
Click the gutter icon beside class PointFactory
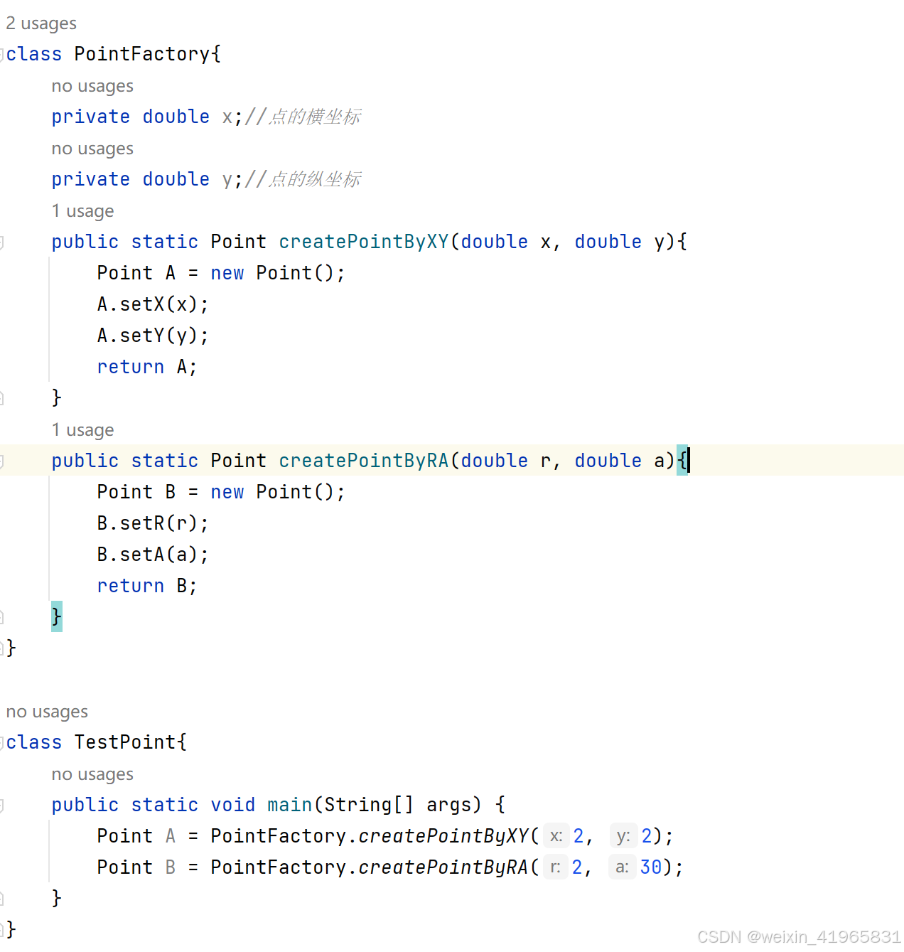(2, 54)
